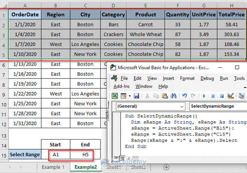Select the Example2 sheet tab

[x=86, y=167]
